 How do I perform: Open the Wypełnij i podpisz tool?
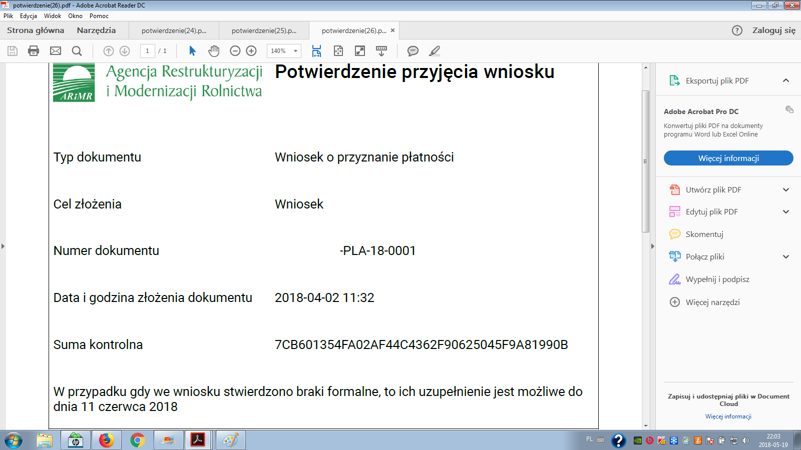click(x=717, y=279)
